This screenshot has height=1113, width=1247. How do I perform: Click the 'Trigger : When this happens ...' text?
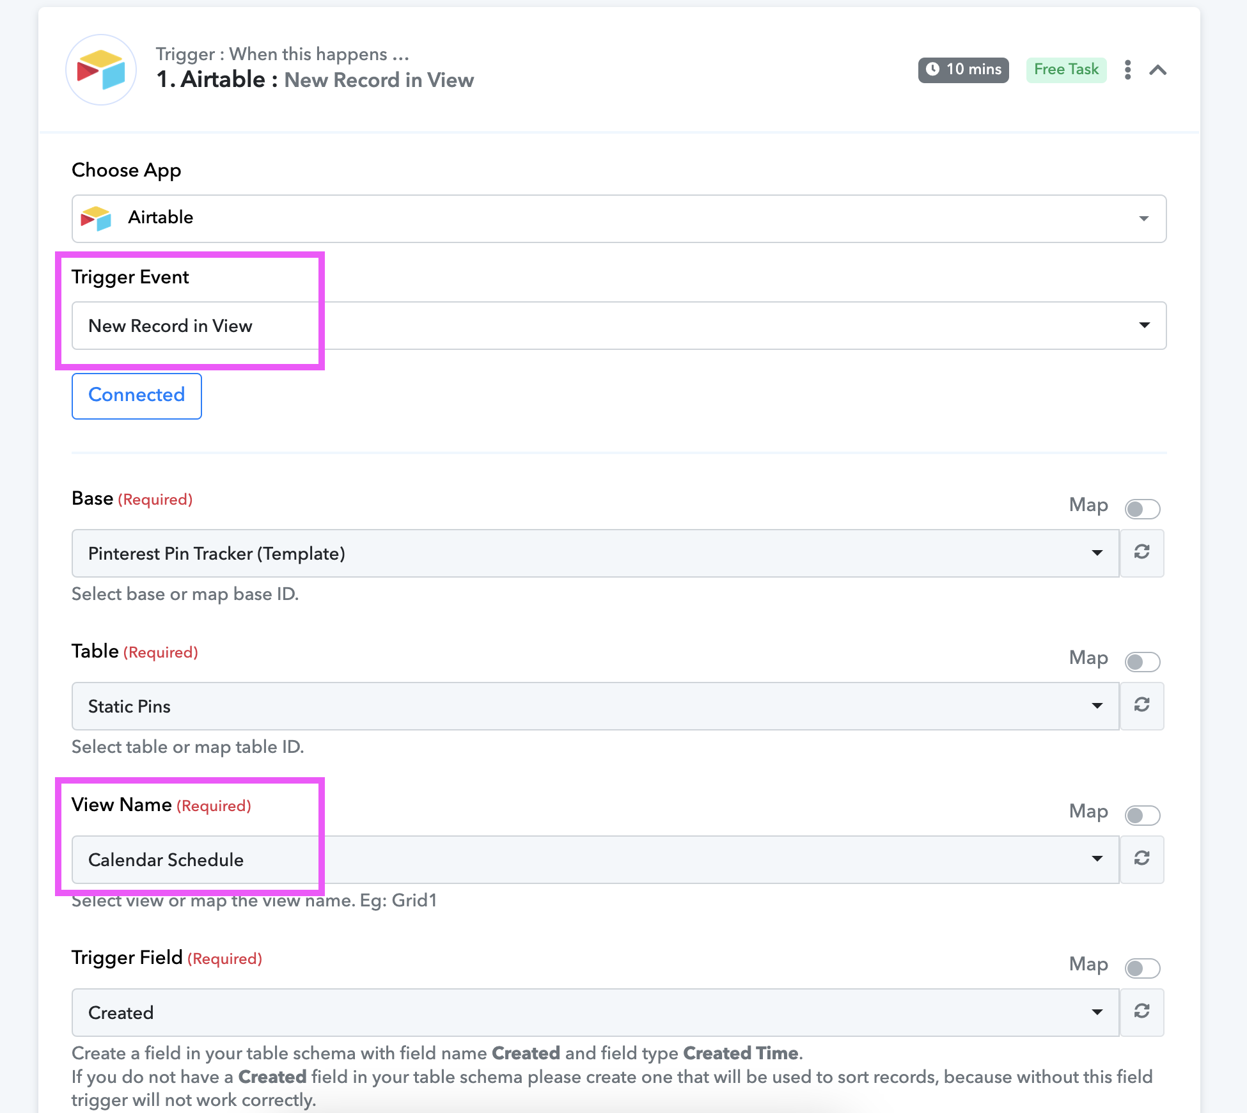(x=283, y=54)
